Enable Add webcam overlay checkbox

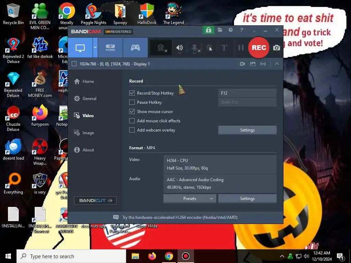click(132, 130)
